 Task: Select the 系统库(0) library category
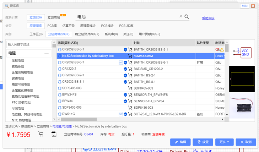111,34
